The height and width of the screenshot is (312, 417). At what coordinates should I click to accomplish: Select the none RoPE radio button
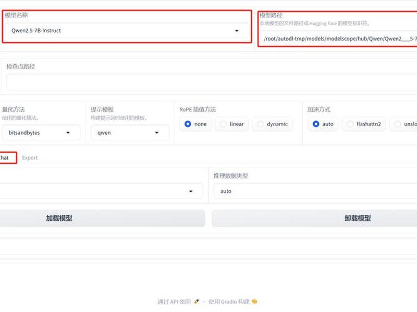click(196, 124)
